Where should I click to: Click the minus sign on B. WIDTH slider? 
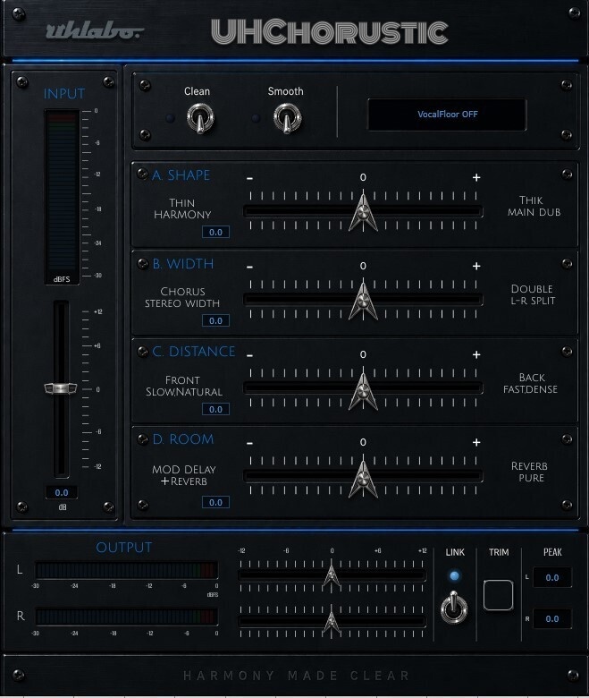pyautogui.click(x=250, y=267)
